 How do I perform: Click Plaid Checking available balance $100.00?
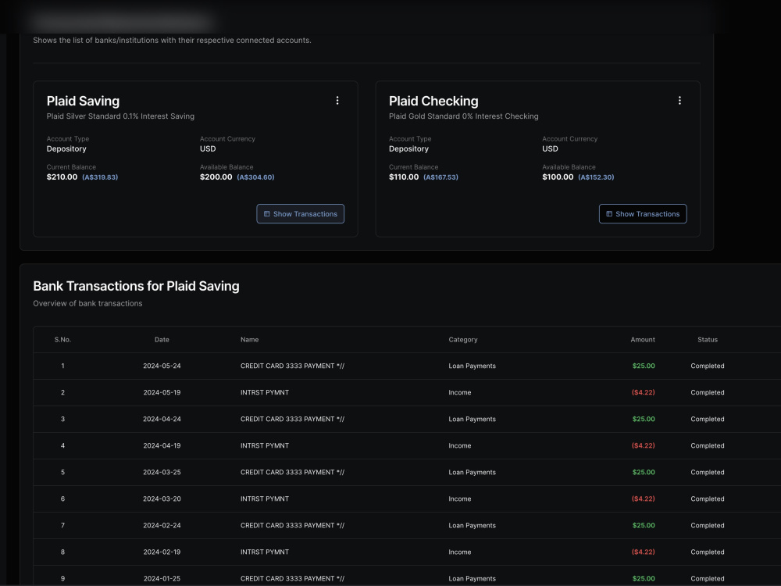[558, 177]
